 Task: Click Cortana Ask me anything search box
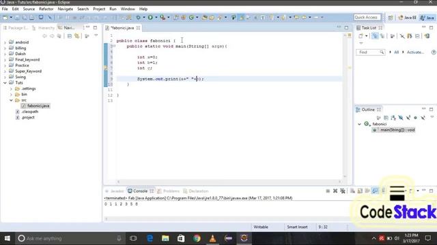[70, 238]
